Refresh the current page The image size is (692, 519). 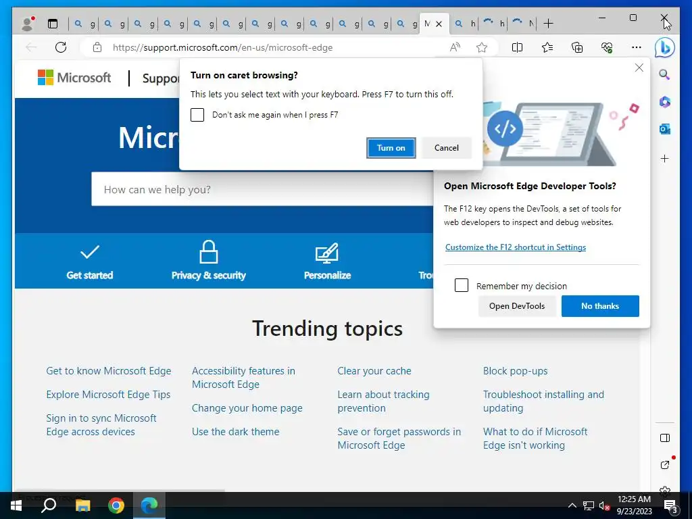click(x=61, y=47)
